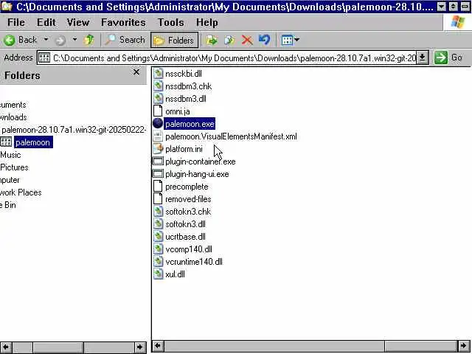Select Network Places in folder tree
Viewport: 472px width, 354px height.
[x=21, y=192]
